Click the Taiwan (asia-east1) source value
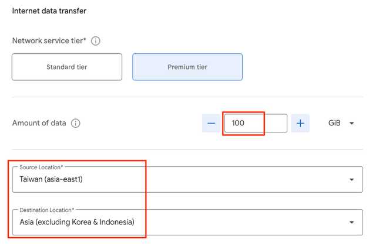The width and height of the screenshot is (376, 246). click(51, 180)
